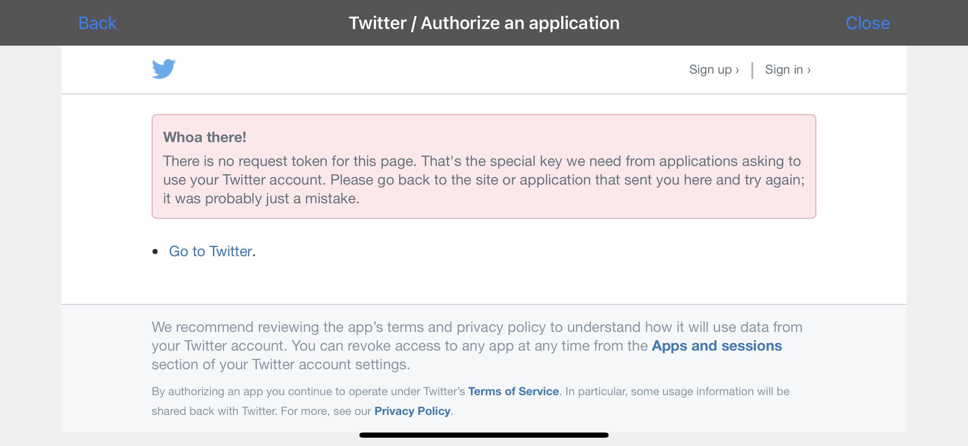This screenshot has height=446, width=968.
Task: Tap the Back button in header
Action: click(97, 23)
